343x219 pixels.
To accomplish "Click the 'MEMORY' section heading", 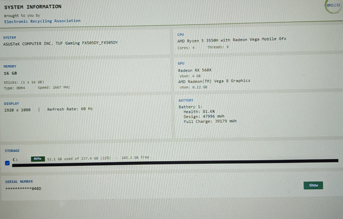I will [x=10, y=66].
